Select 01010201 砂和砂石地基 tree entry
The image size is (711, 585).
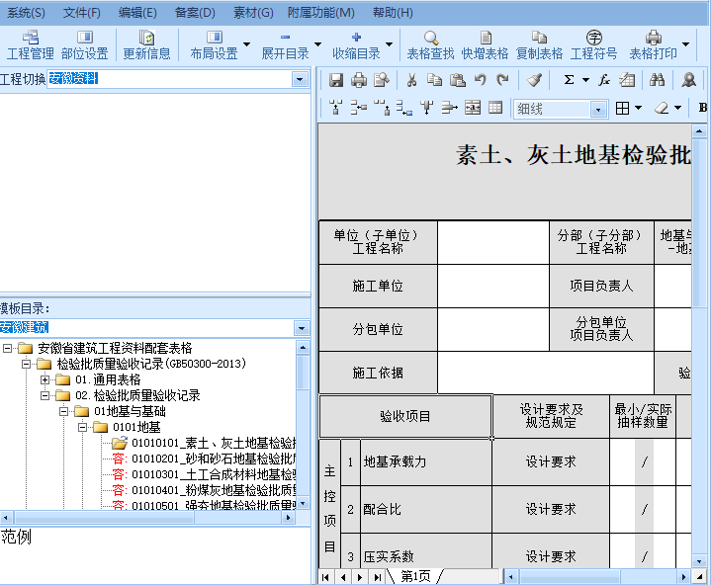tap(213, 459)
